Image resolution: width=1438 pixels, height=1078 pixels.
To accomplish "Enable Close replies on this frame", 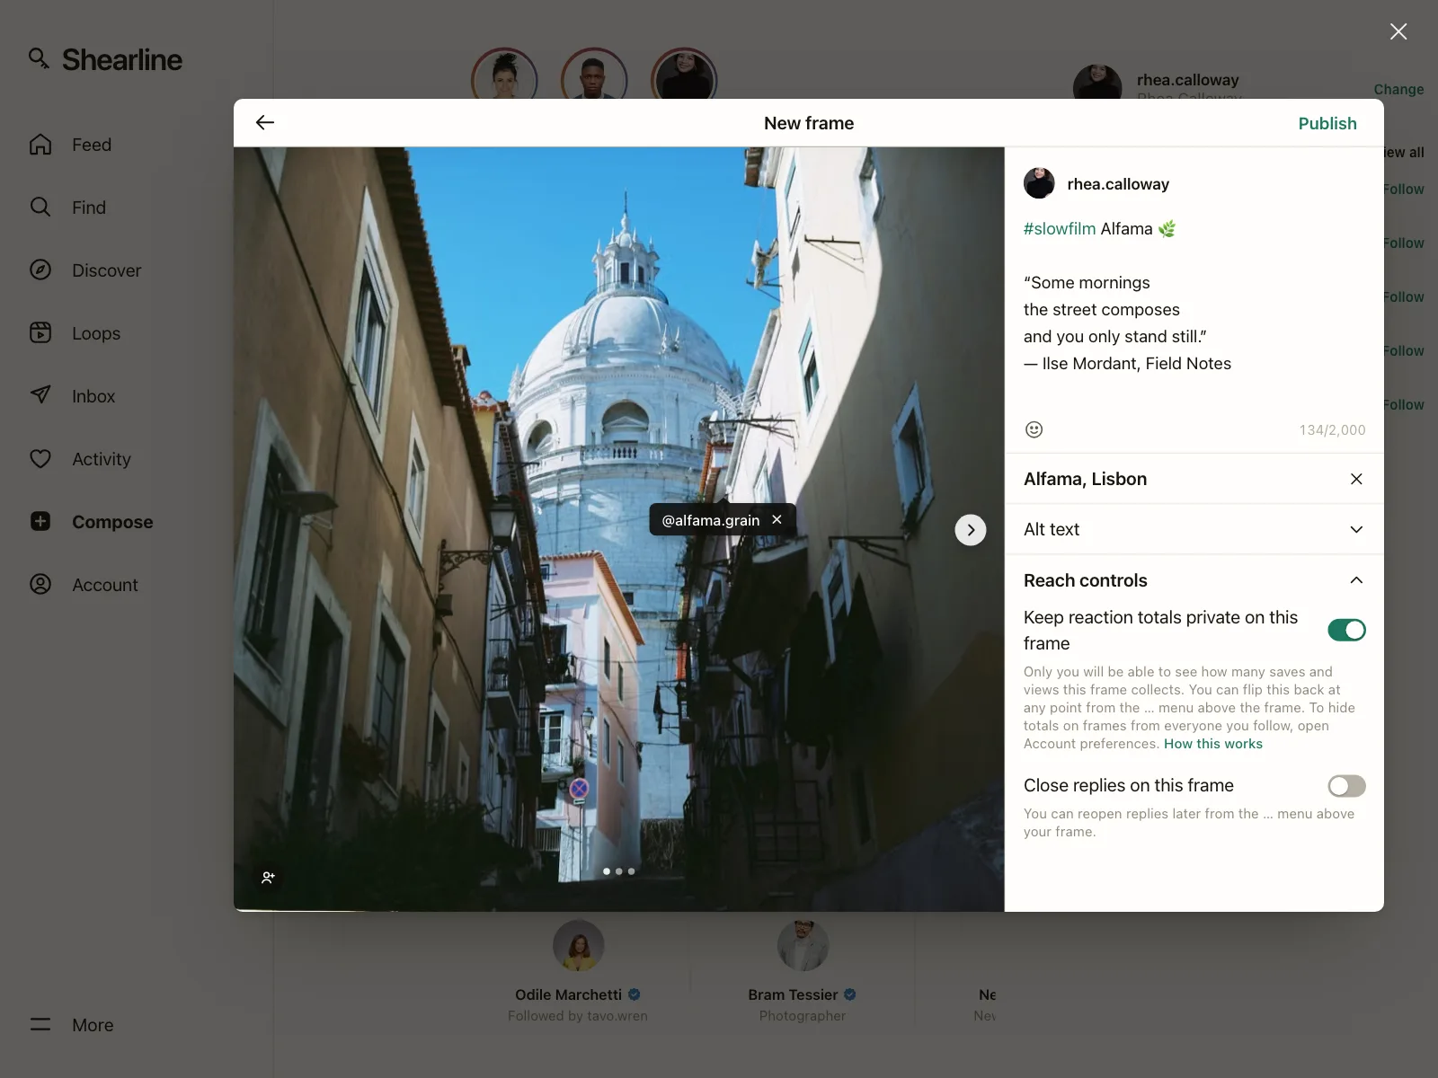I will pyautogui.click(x=1346, y=786).
